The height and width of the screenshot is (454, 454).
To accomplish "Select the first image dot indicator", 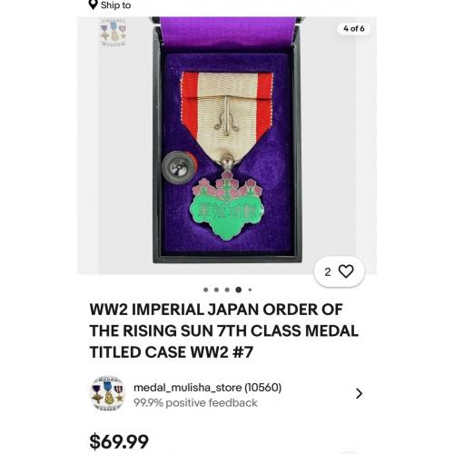I will [x=206, y=290].
